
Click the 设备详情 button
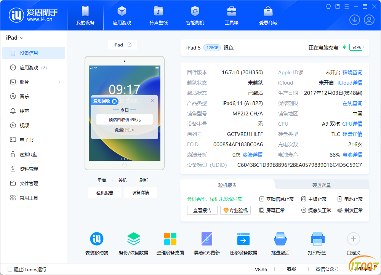(141, 193)
